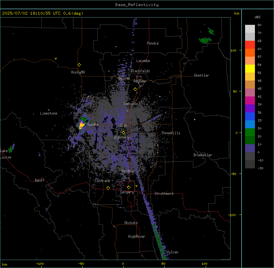Image resolution: width=274 pixels, height=268 pixels.
Task: Click the yellow v marker east of Calgary
Action: point(136,186)
